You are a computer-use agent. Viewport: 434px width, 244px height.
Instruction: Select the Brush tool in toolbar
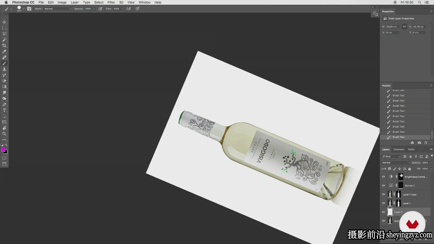pos(4,63)
